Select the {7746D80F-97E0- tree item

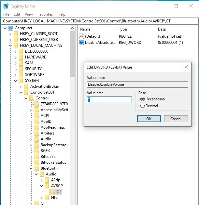(55, 104)
